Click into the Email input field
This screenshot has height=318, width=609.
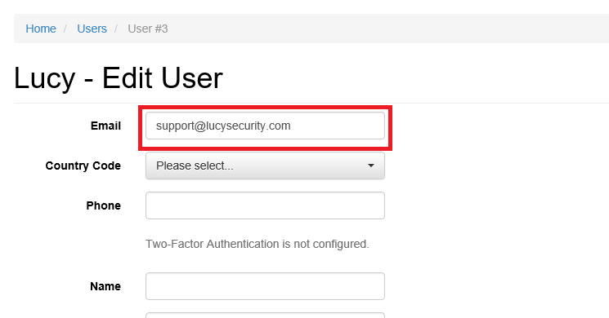[265, 126]
